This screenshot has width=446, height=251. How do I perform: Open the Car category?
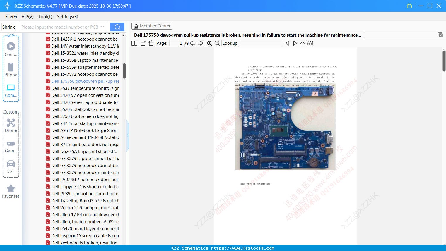(11, 167)
